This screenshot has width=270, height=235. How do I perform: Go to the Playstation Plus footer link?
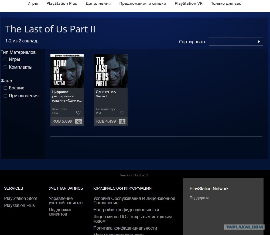coord(19,205)
